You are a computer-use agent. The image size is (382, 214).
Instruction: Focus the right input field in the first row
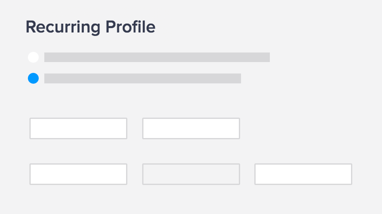click(191, 128)
